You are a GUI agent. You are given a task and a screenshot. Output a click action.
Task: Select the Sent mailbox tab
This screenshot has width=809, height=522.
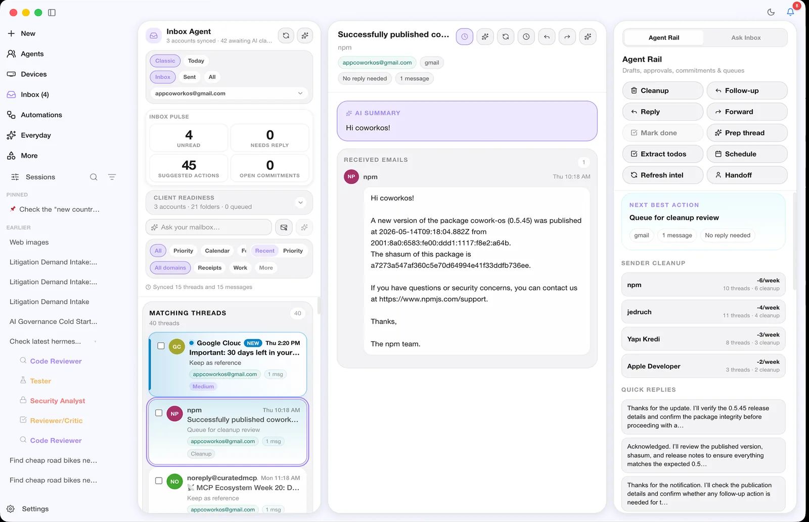point(190,77)
